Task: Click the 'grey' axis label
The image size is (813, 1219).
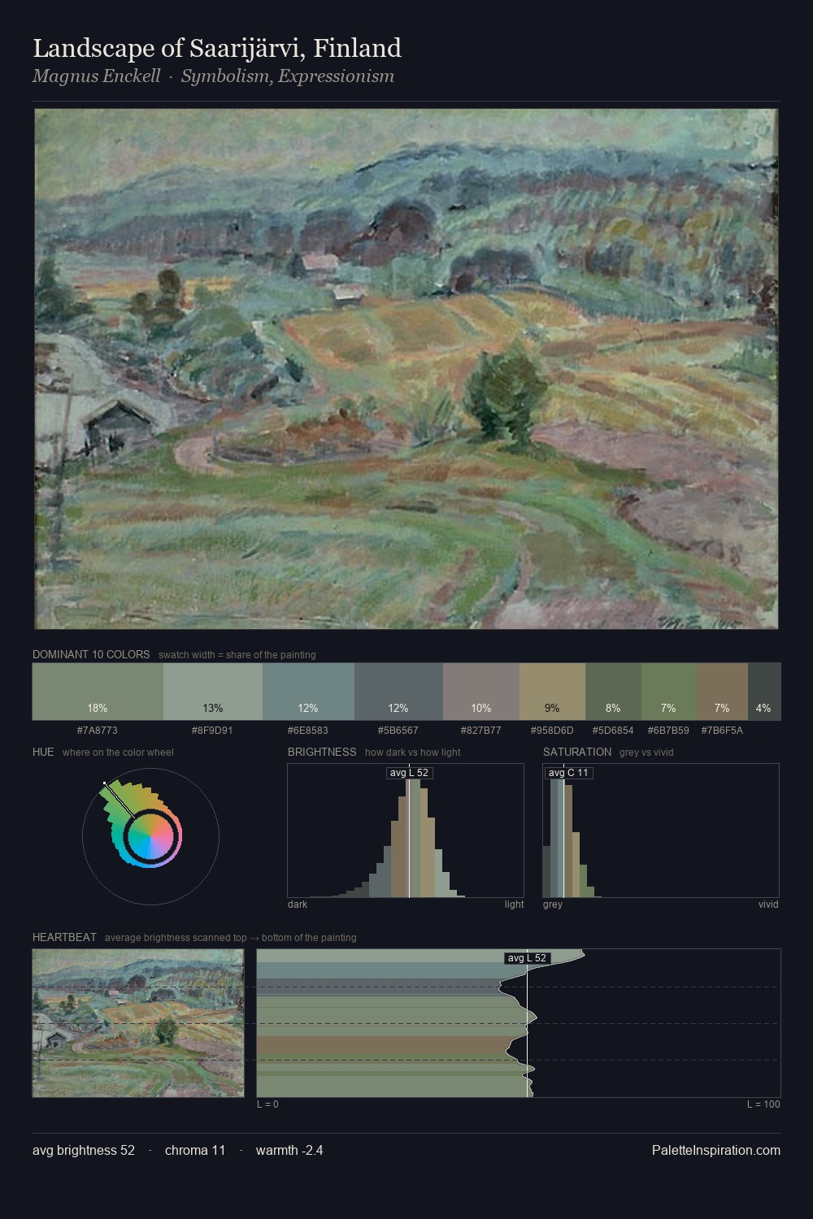Action: pos(553,904)
